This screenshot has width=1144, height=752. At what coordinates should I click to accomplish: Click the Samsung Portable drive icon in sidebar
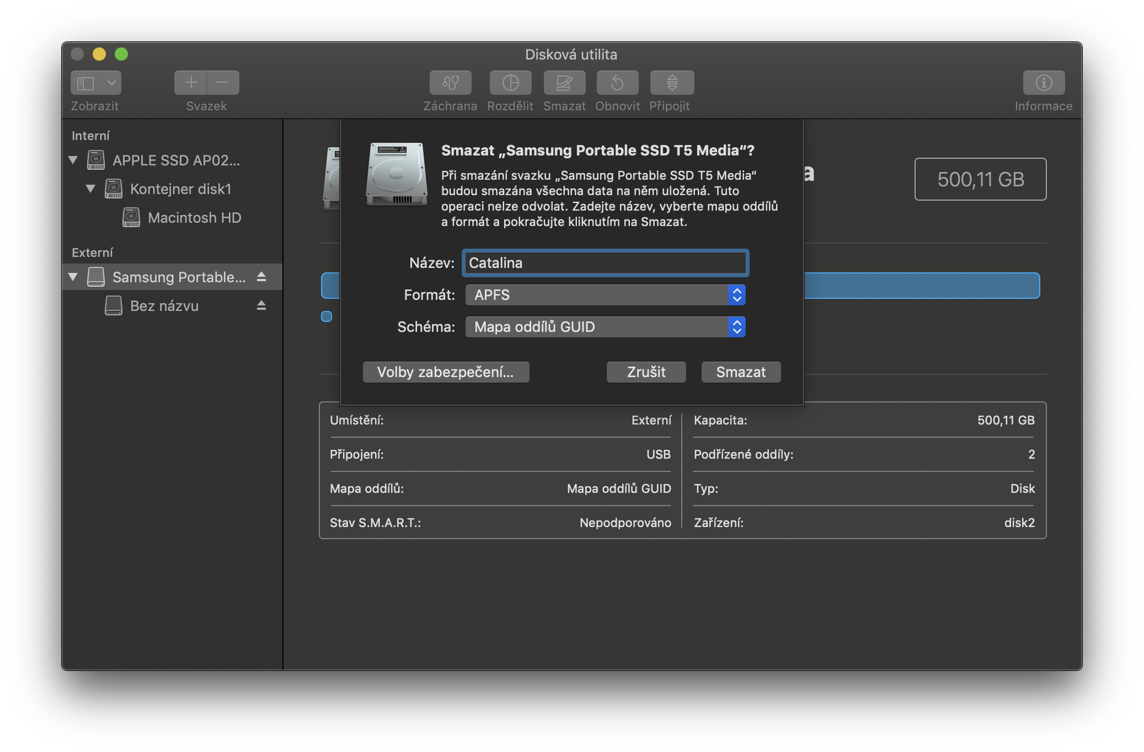[96, 277]
